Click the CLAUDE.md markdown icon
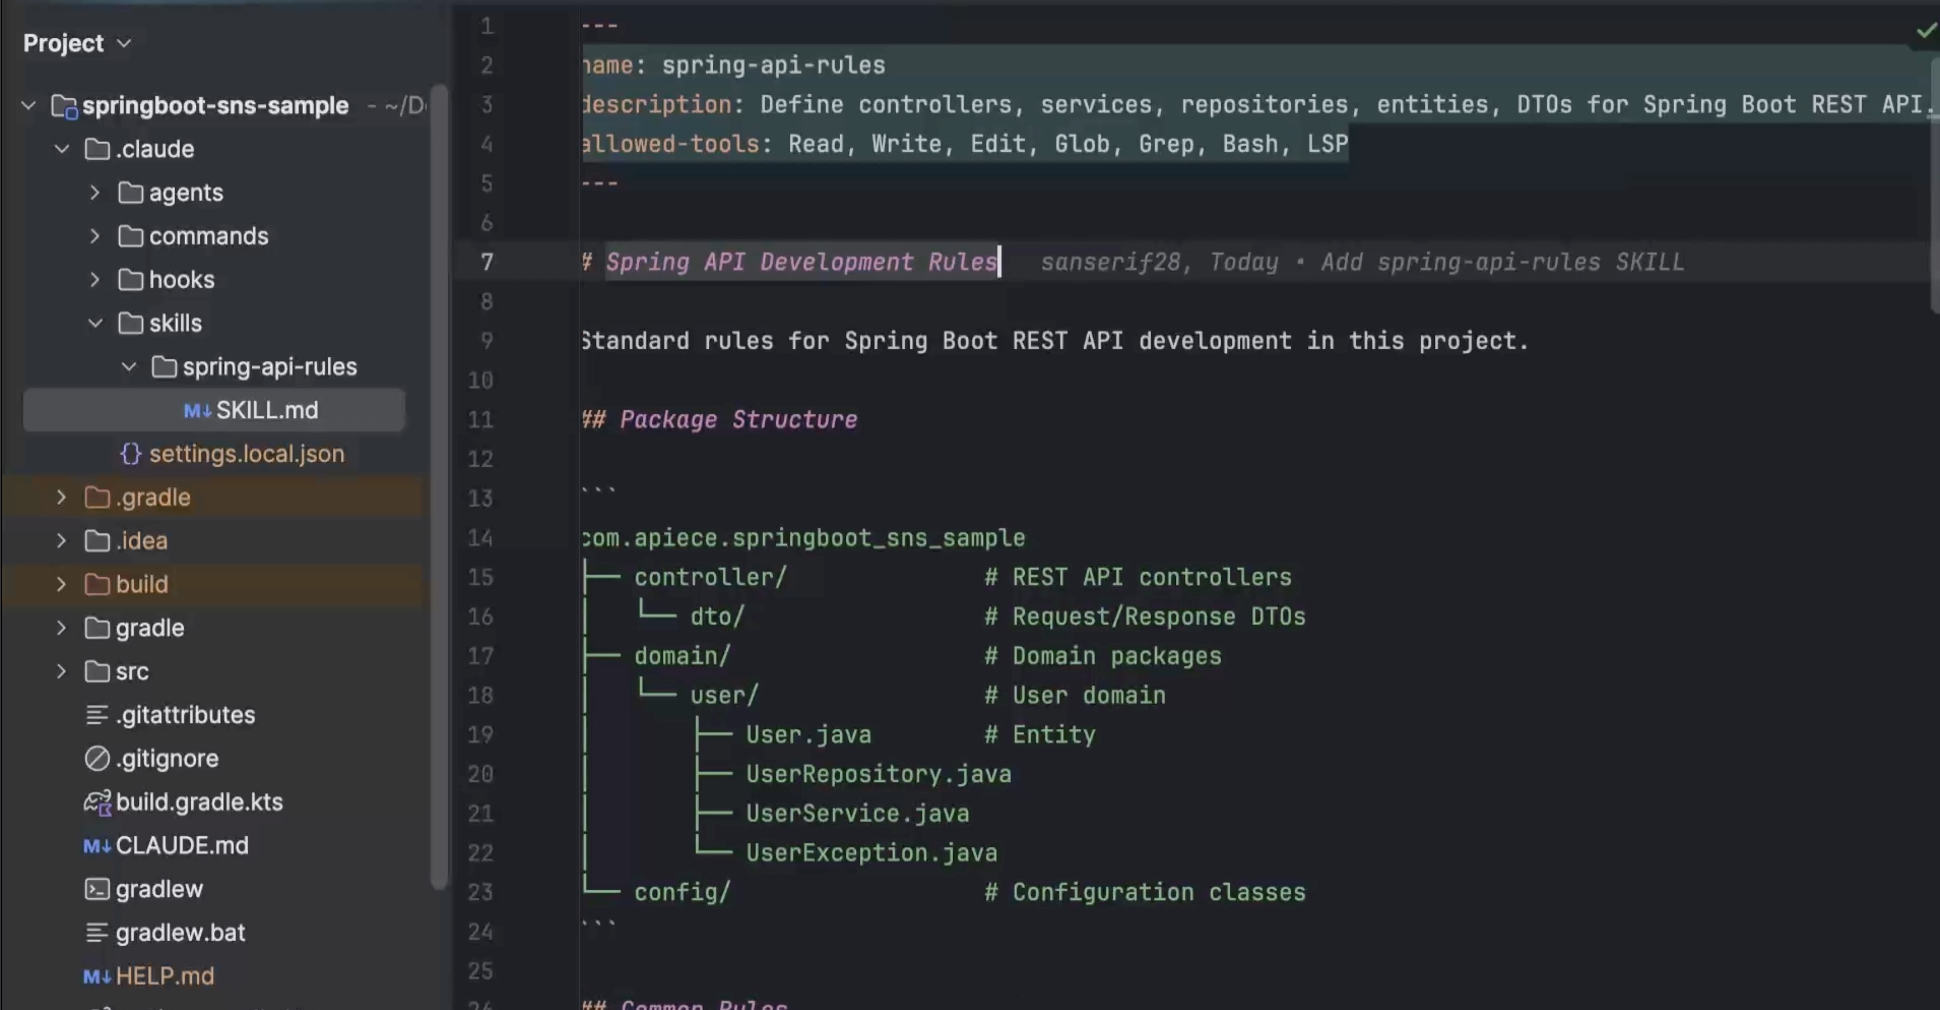The width and height of the screenshot is (1940, 1010). click(96, 846)
